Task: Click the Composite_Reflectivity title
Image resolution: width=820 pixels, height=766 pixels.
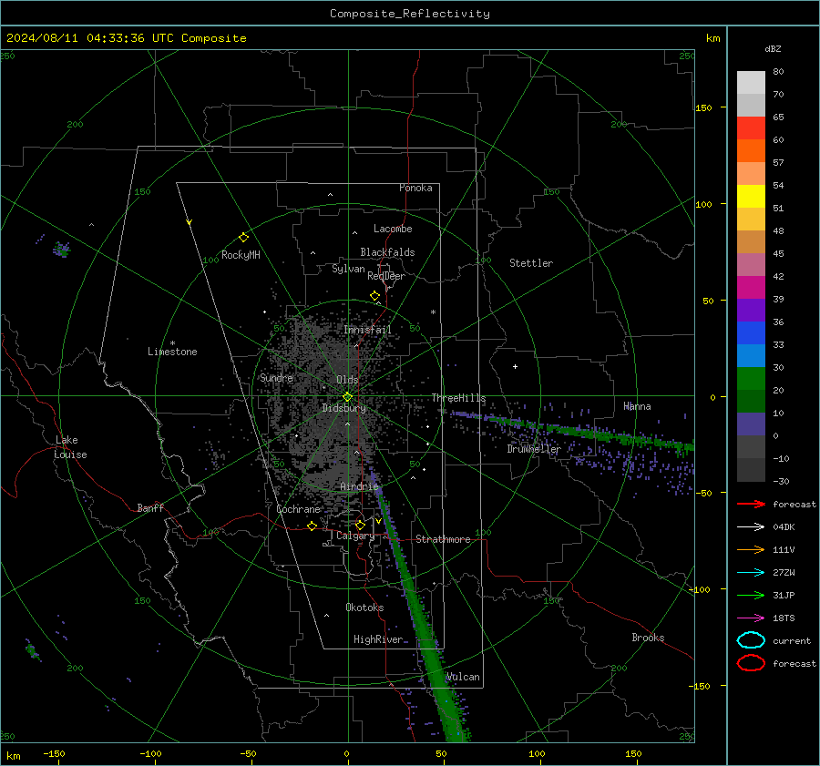Action: pos(410,14)
